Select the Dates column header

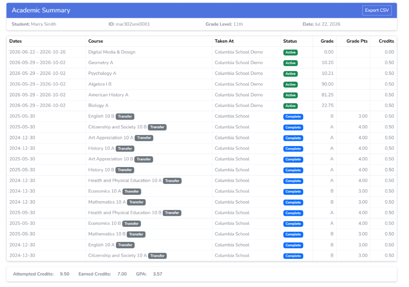(x=16, y=41)
